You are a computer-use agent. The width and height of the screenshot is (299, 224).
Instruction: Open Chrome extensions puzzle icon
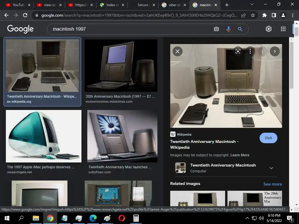pyautogui.click(x=264, y=15)
